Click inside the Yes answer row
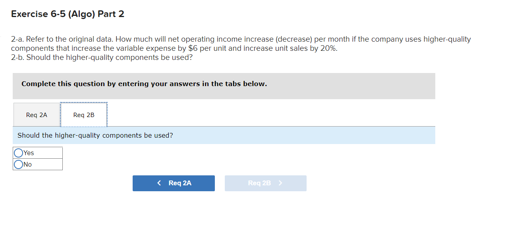 click(38, 152)
